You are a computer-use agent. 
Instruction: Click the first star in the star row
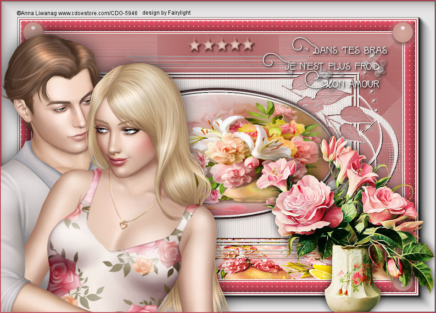click(195, 45)
